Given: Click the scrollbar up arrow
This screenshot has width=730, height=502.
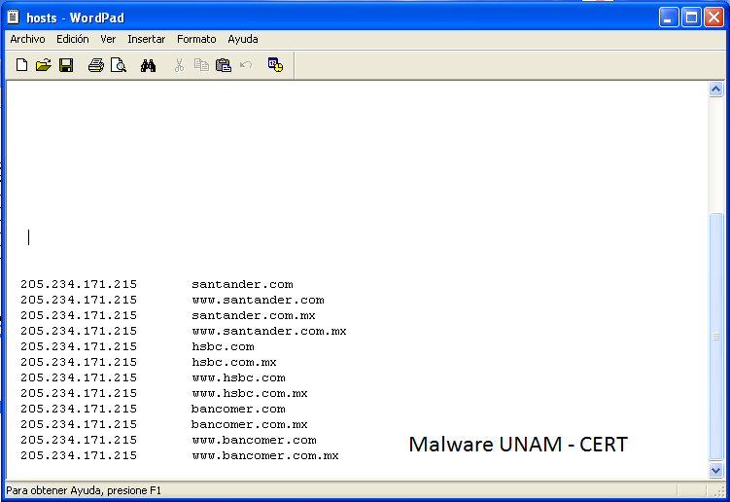Looking at the screenshot, I should 715,90.
